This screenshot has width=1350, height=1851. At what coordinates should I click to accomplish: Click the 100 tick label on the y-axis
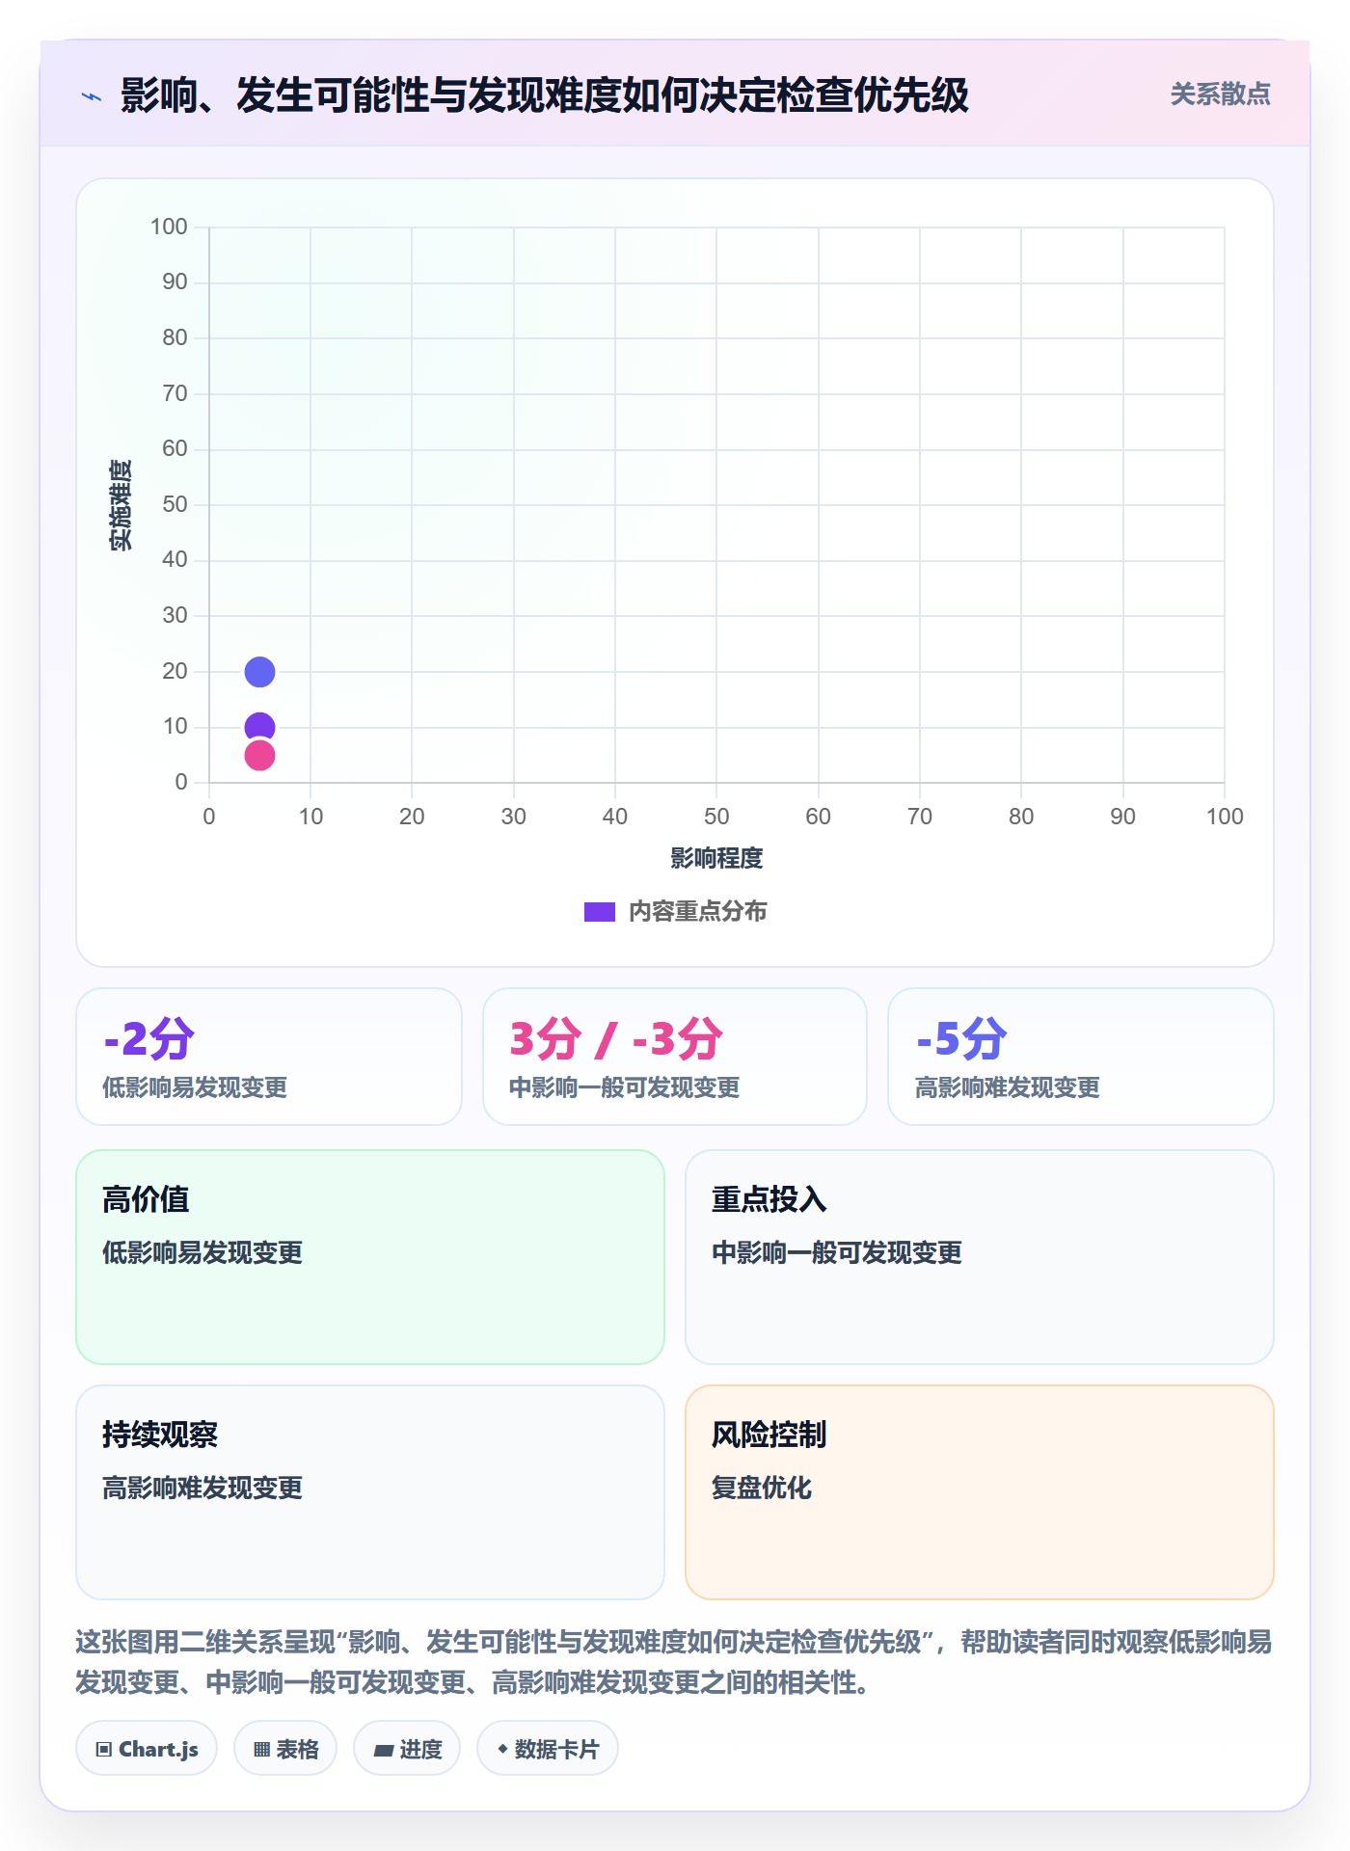coord(169,227)
